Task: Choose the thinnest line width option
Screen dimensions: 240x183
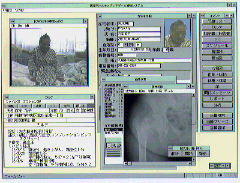Action: click(114, 149)
